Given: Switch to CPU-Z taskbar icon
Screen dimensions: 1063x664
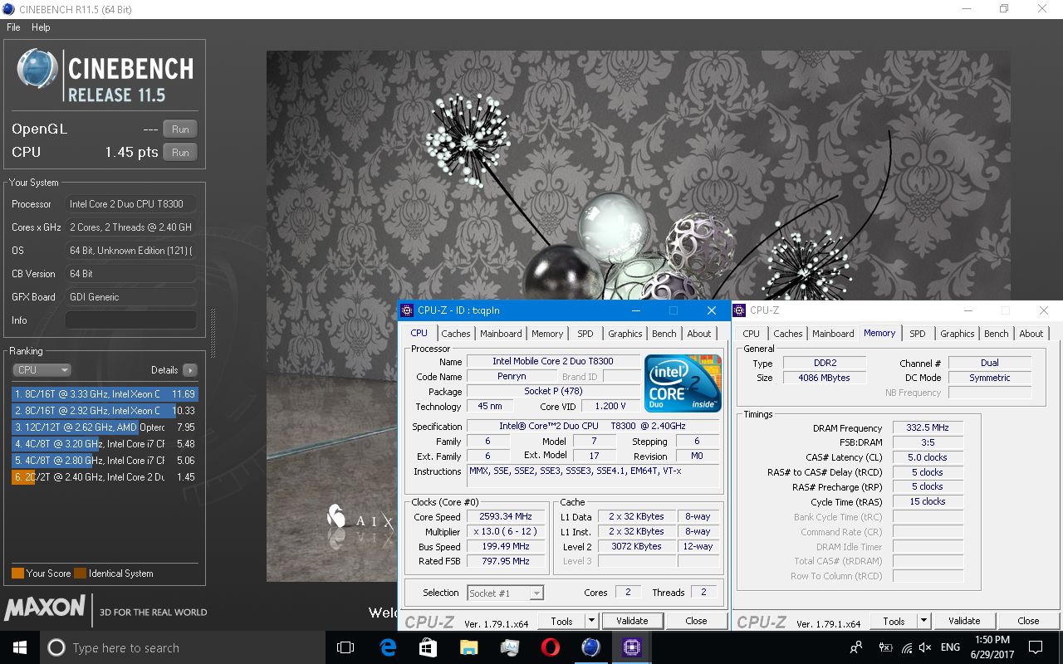Looking at the screenshot, I should click(631, 647).
